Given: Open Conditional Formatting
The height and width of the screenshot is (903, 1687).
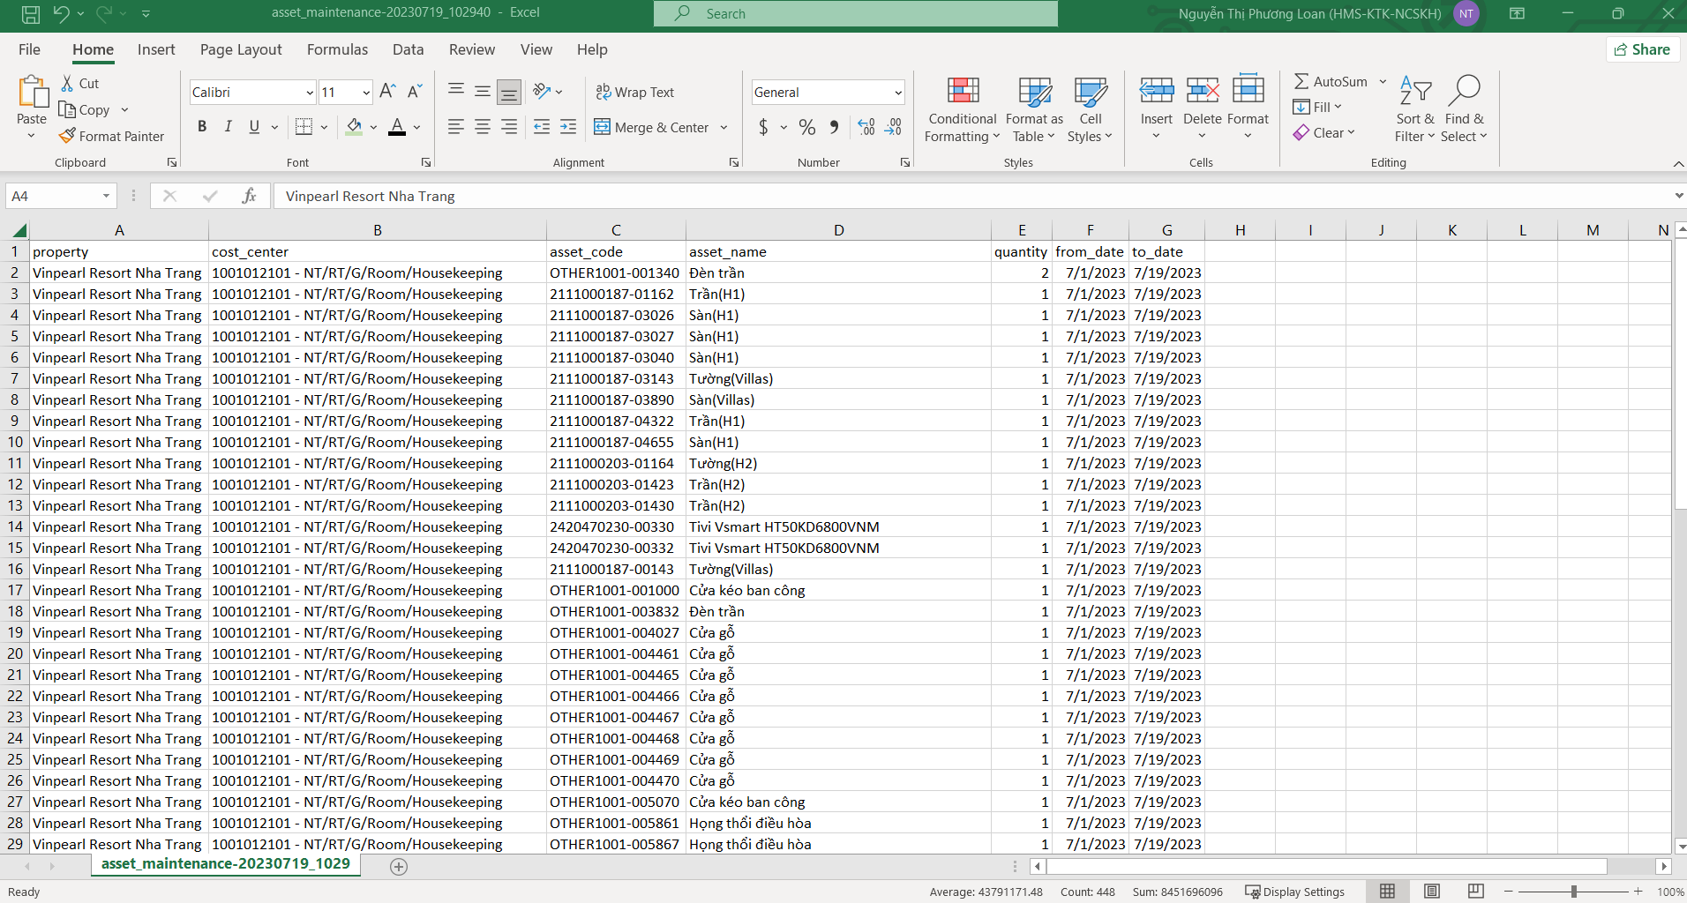Looking at the screenshot, I should coord(962,109).
